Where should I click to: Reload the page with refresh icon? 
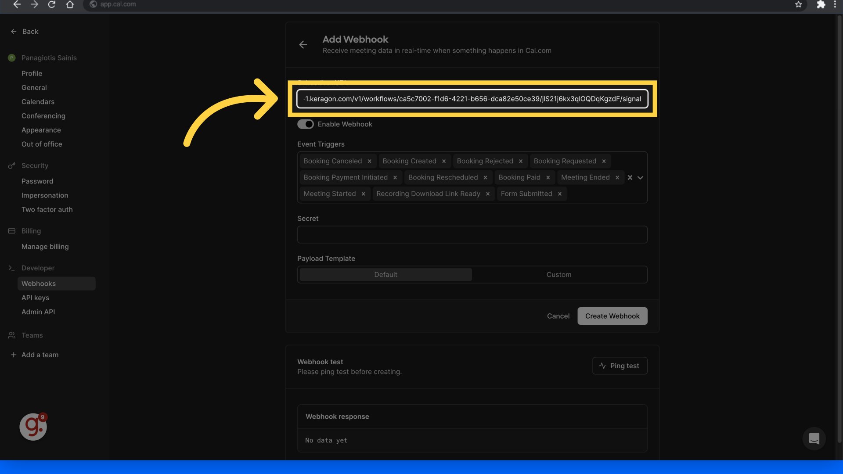point(52,4)
